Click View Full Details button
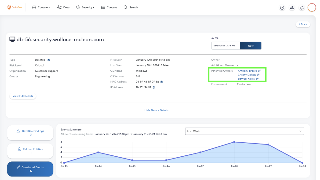Screen dimensions: 320x180 pyautogui.click(x=23, y=96)
